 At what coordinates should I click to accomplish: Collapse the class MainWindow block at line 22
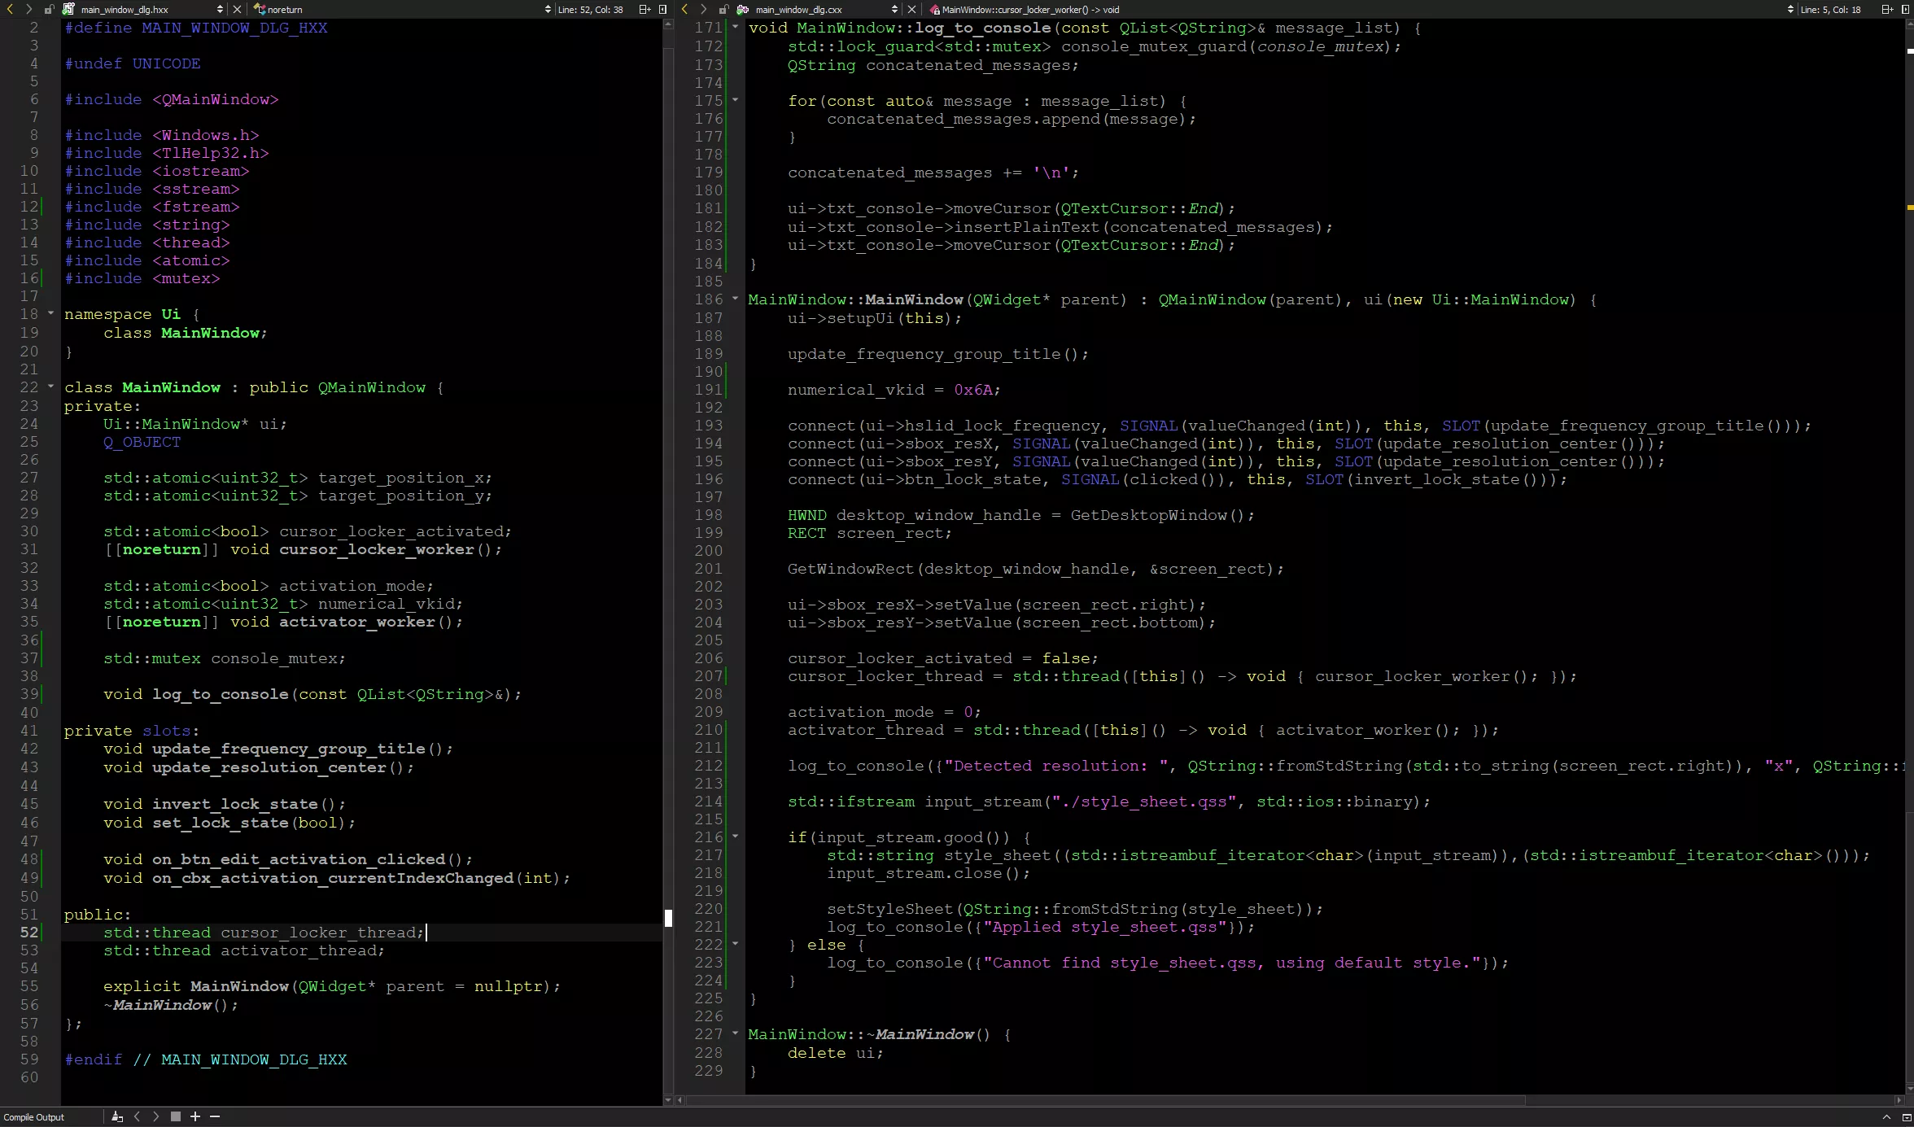(51, 387)
